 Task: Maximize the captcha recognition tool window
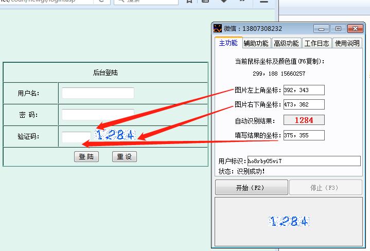[x=338, y=29]
